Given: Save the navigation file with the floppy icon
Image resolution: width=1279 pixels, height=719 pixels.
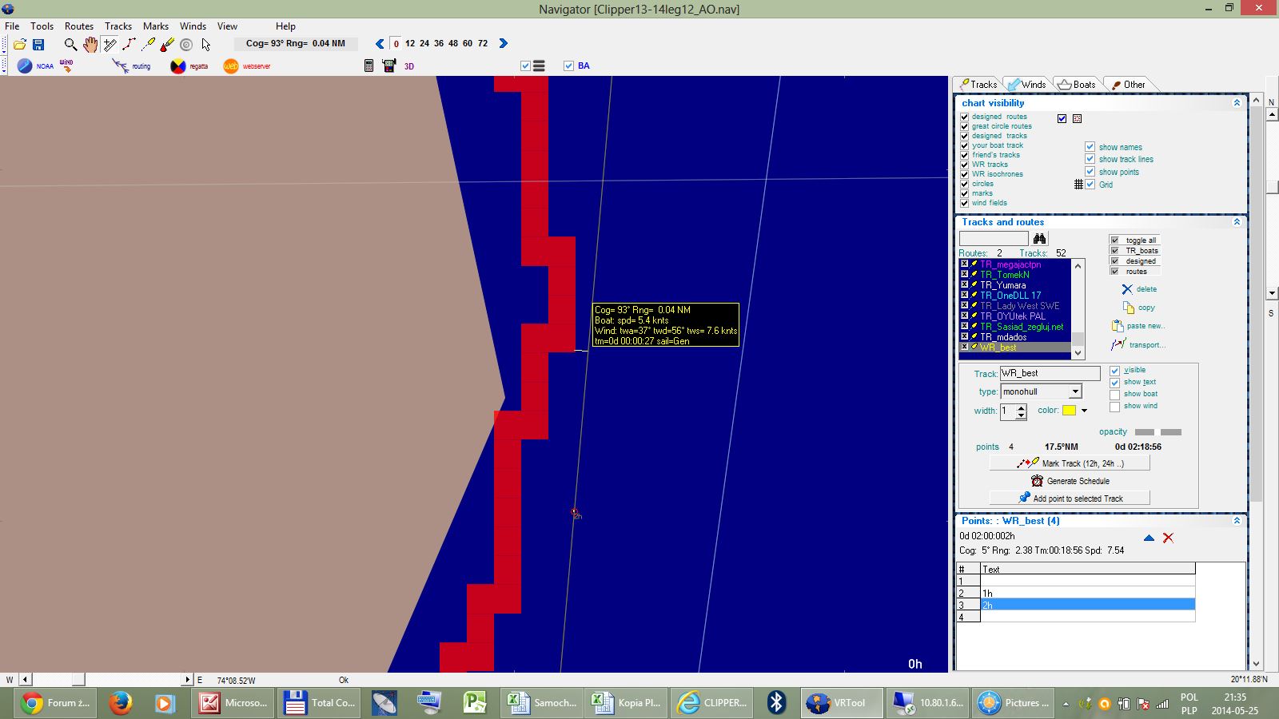Looking at the screenshot, I should click(x=38, y=44).
